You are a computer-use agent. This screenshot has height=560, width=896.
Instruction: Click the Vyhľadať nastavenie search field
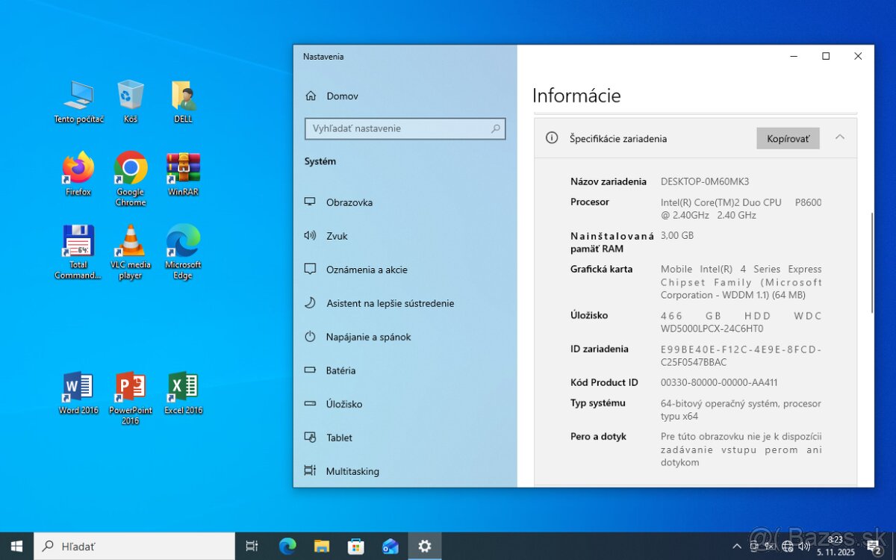click(405, 128)
